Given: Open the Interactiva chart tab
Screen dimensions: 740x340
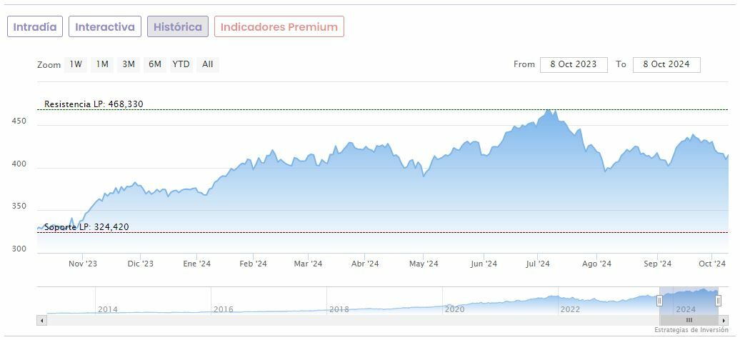Looking at the screenshot, I should pyautogui.click(x=105, y=27).
